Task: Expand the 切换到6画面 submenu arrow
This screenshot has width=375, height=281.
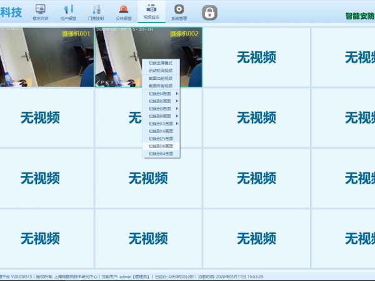Action: (177, 101)
